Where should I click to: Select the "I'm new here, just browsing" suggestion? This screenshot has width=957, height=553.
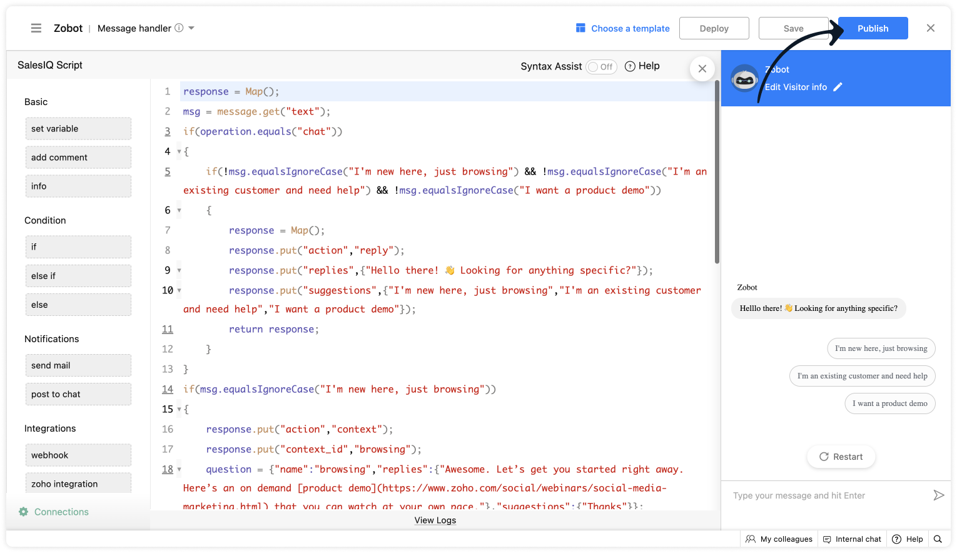tap(881, 348)
